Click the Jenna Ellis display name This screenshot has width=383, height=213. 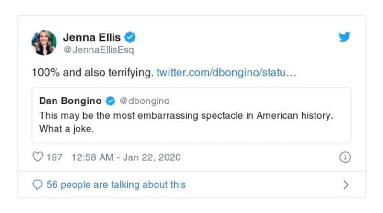(x=92, y=36)
